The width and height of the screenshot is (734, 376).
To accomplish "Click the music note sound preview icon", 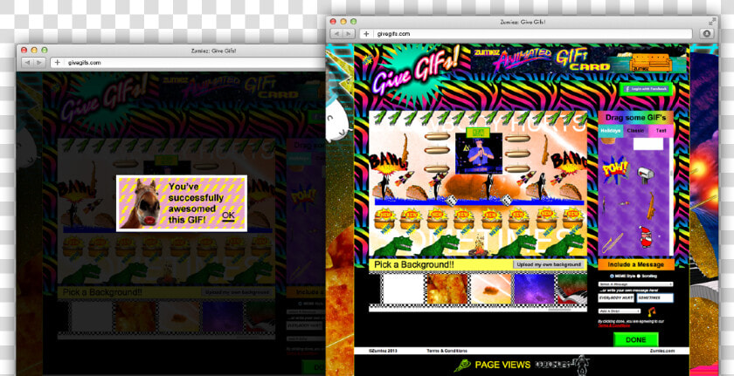I will tap(651, 311).
